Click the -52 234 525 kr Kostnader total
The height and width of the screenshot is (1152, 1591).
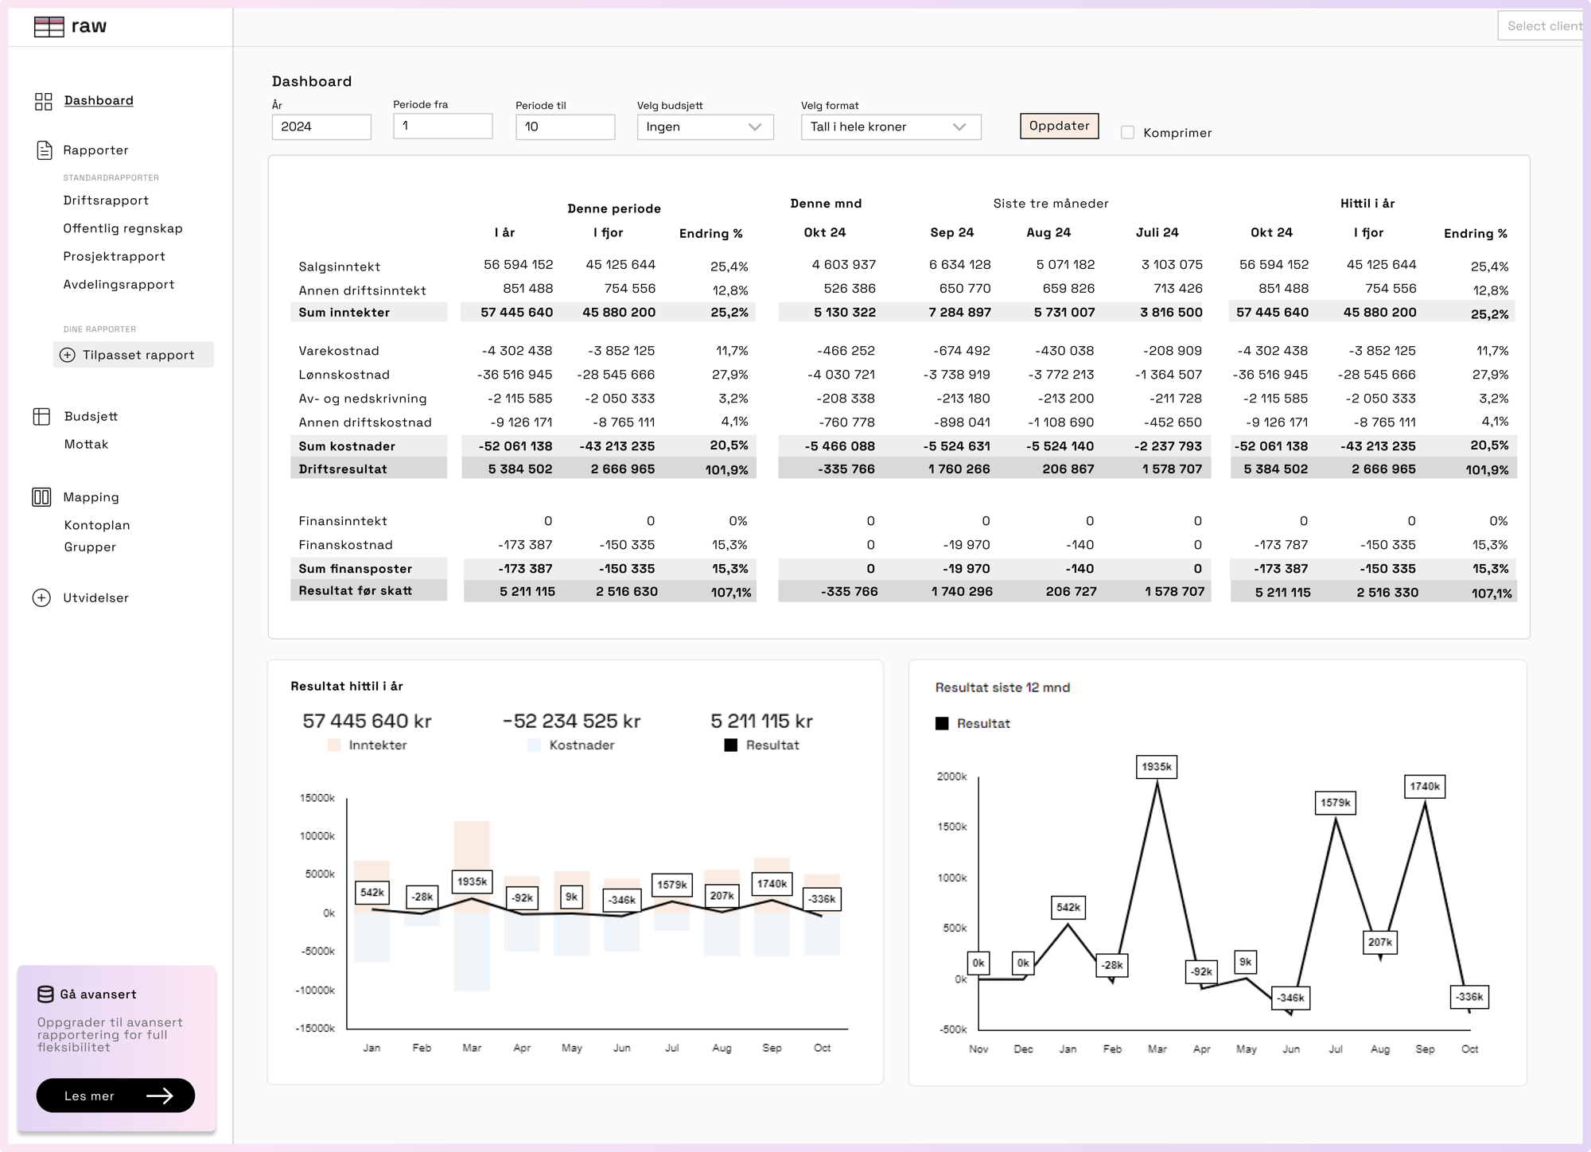click(x=571, y=721)
